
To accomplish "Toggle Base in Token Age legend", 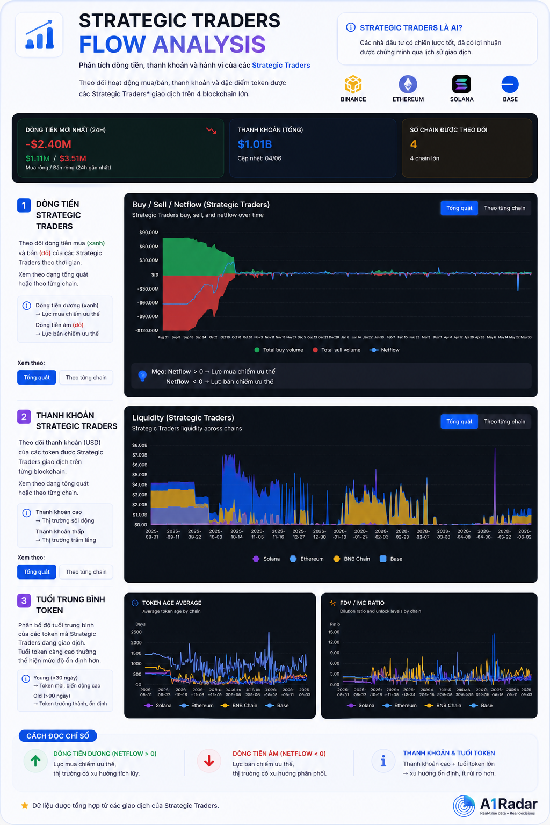I will [277, 706].
